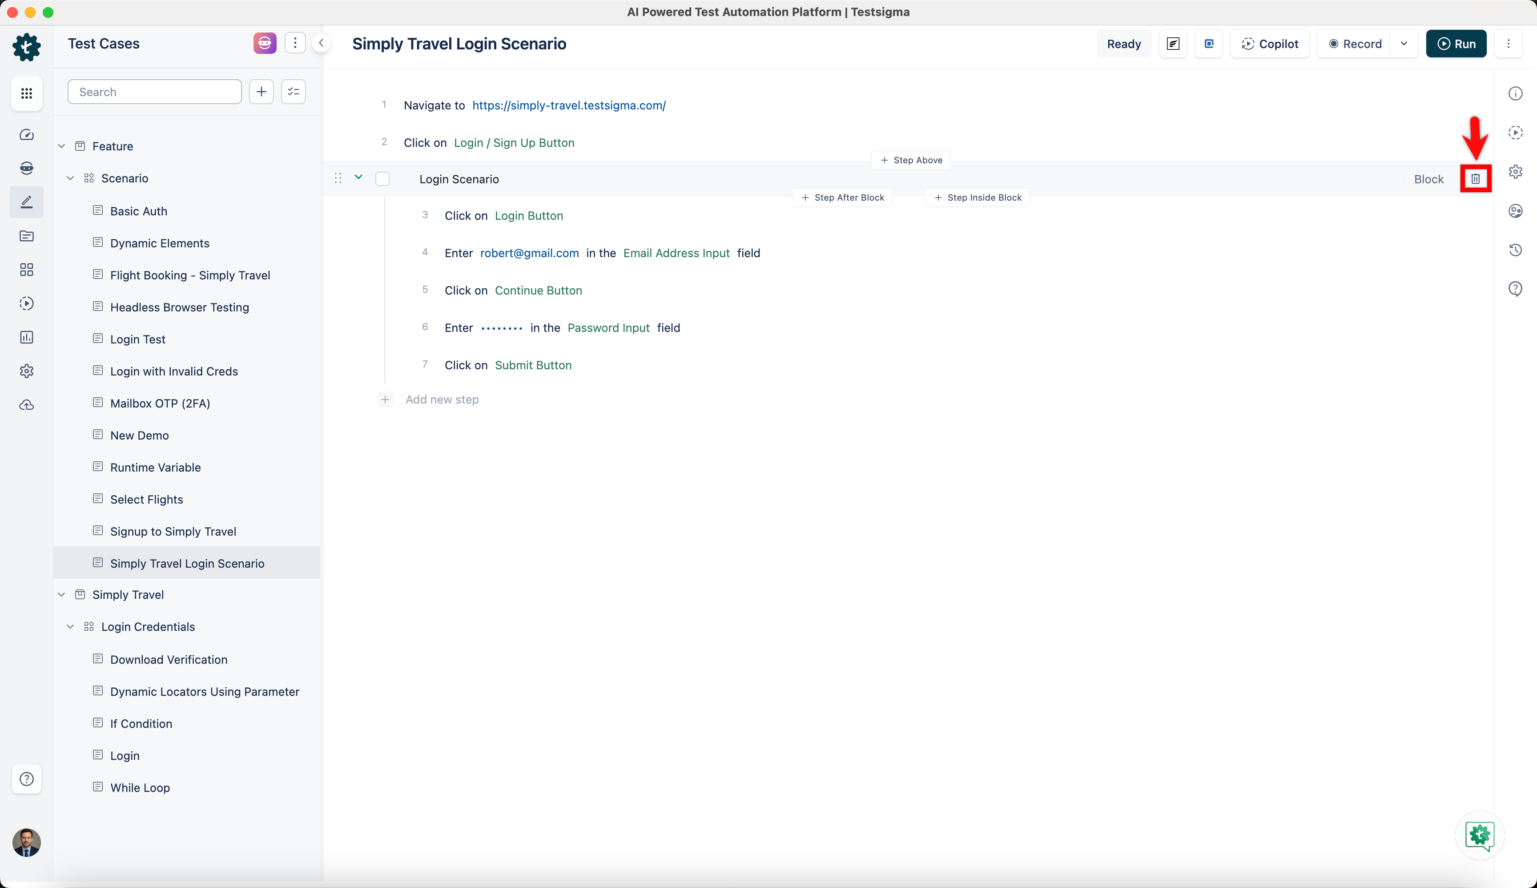Open the Testsigma chat widget icon
The image size is (1537, 888).
1480,835
